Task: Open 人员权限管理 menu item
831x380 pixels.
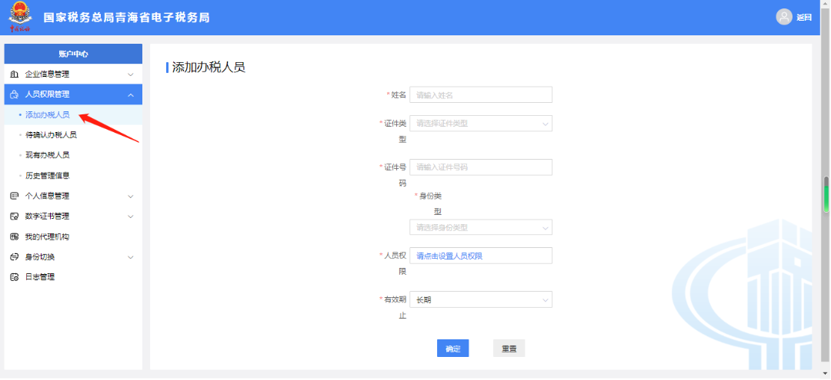Action: click(x=73, y=94)
